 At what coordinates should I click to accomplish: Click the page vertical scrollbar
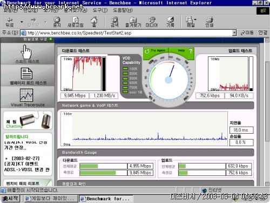coord(267,112)
